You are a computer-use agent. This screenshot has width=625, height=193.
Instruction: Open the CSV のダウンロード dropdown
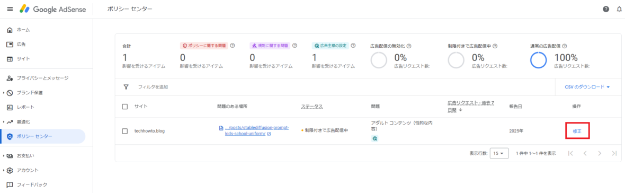(x=587, y=86)
